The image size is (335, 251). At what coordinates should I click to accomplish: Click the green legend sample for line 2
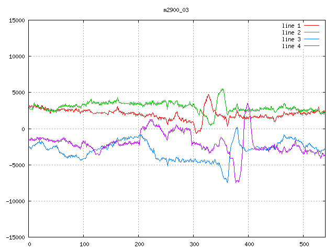311,32
